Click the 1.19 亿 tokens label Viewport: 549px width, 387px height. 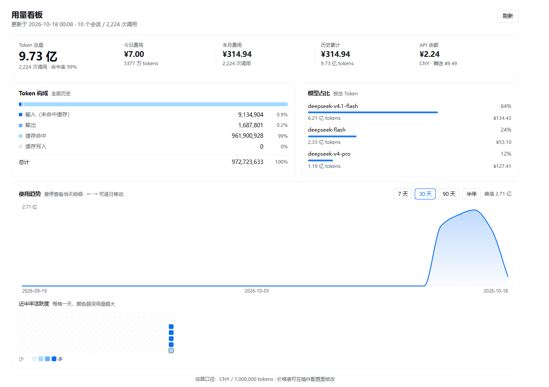point(324,166)
